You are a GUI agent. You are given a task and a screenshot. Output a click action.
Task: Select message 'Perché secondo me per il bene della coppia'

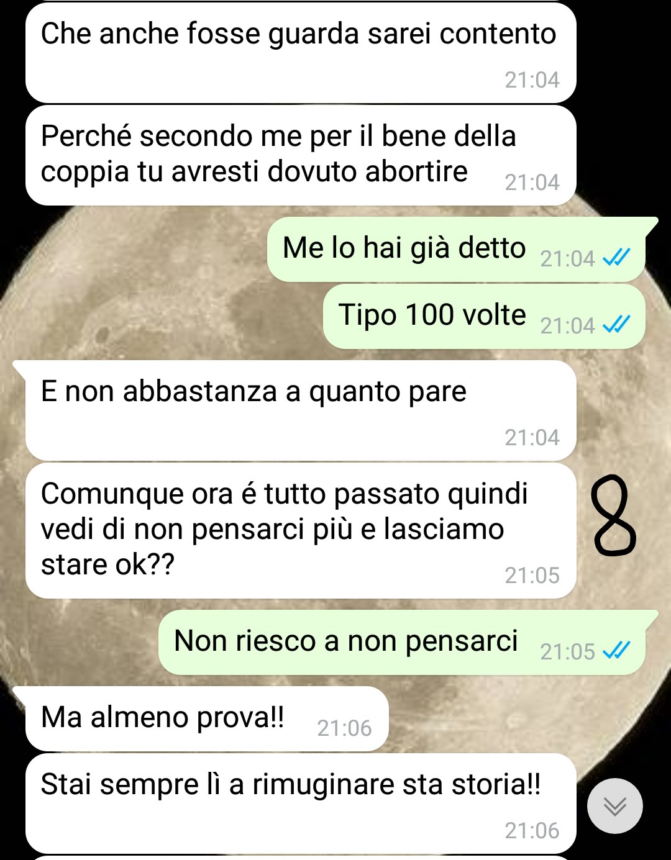tap(301, 155)
